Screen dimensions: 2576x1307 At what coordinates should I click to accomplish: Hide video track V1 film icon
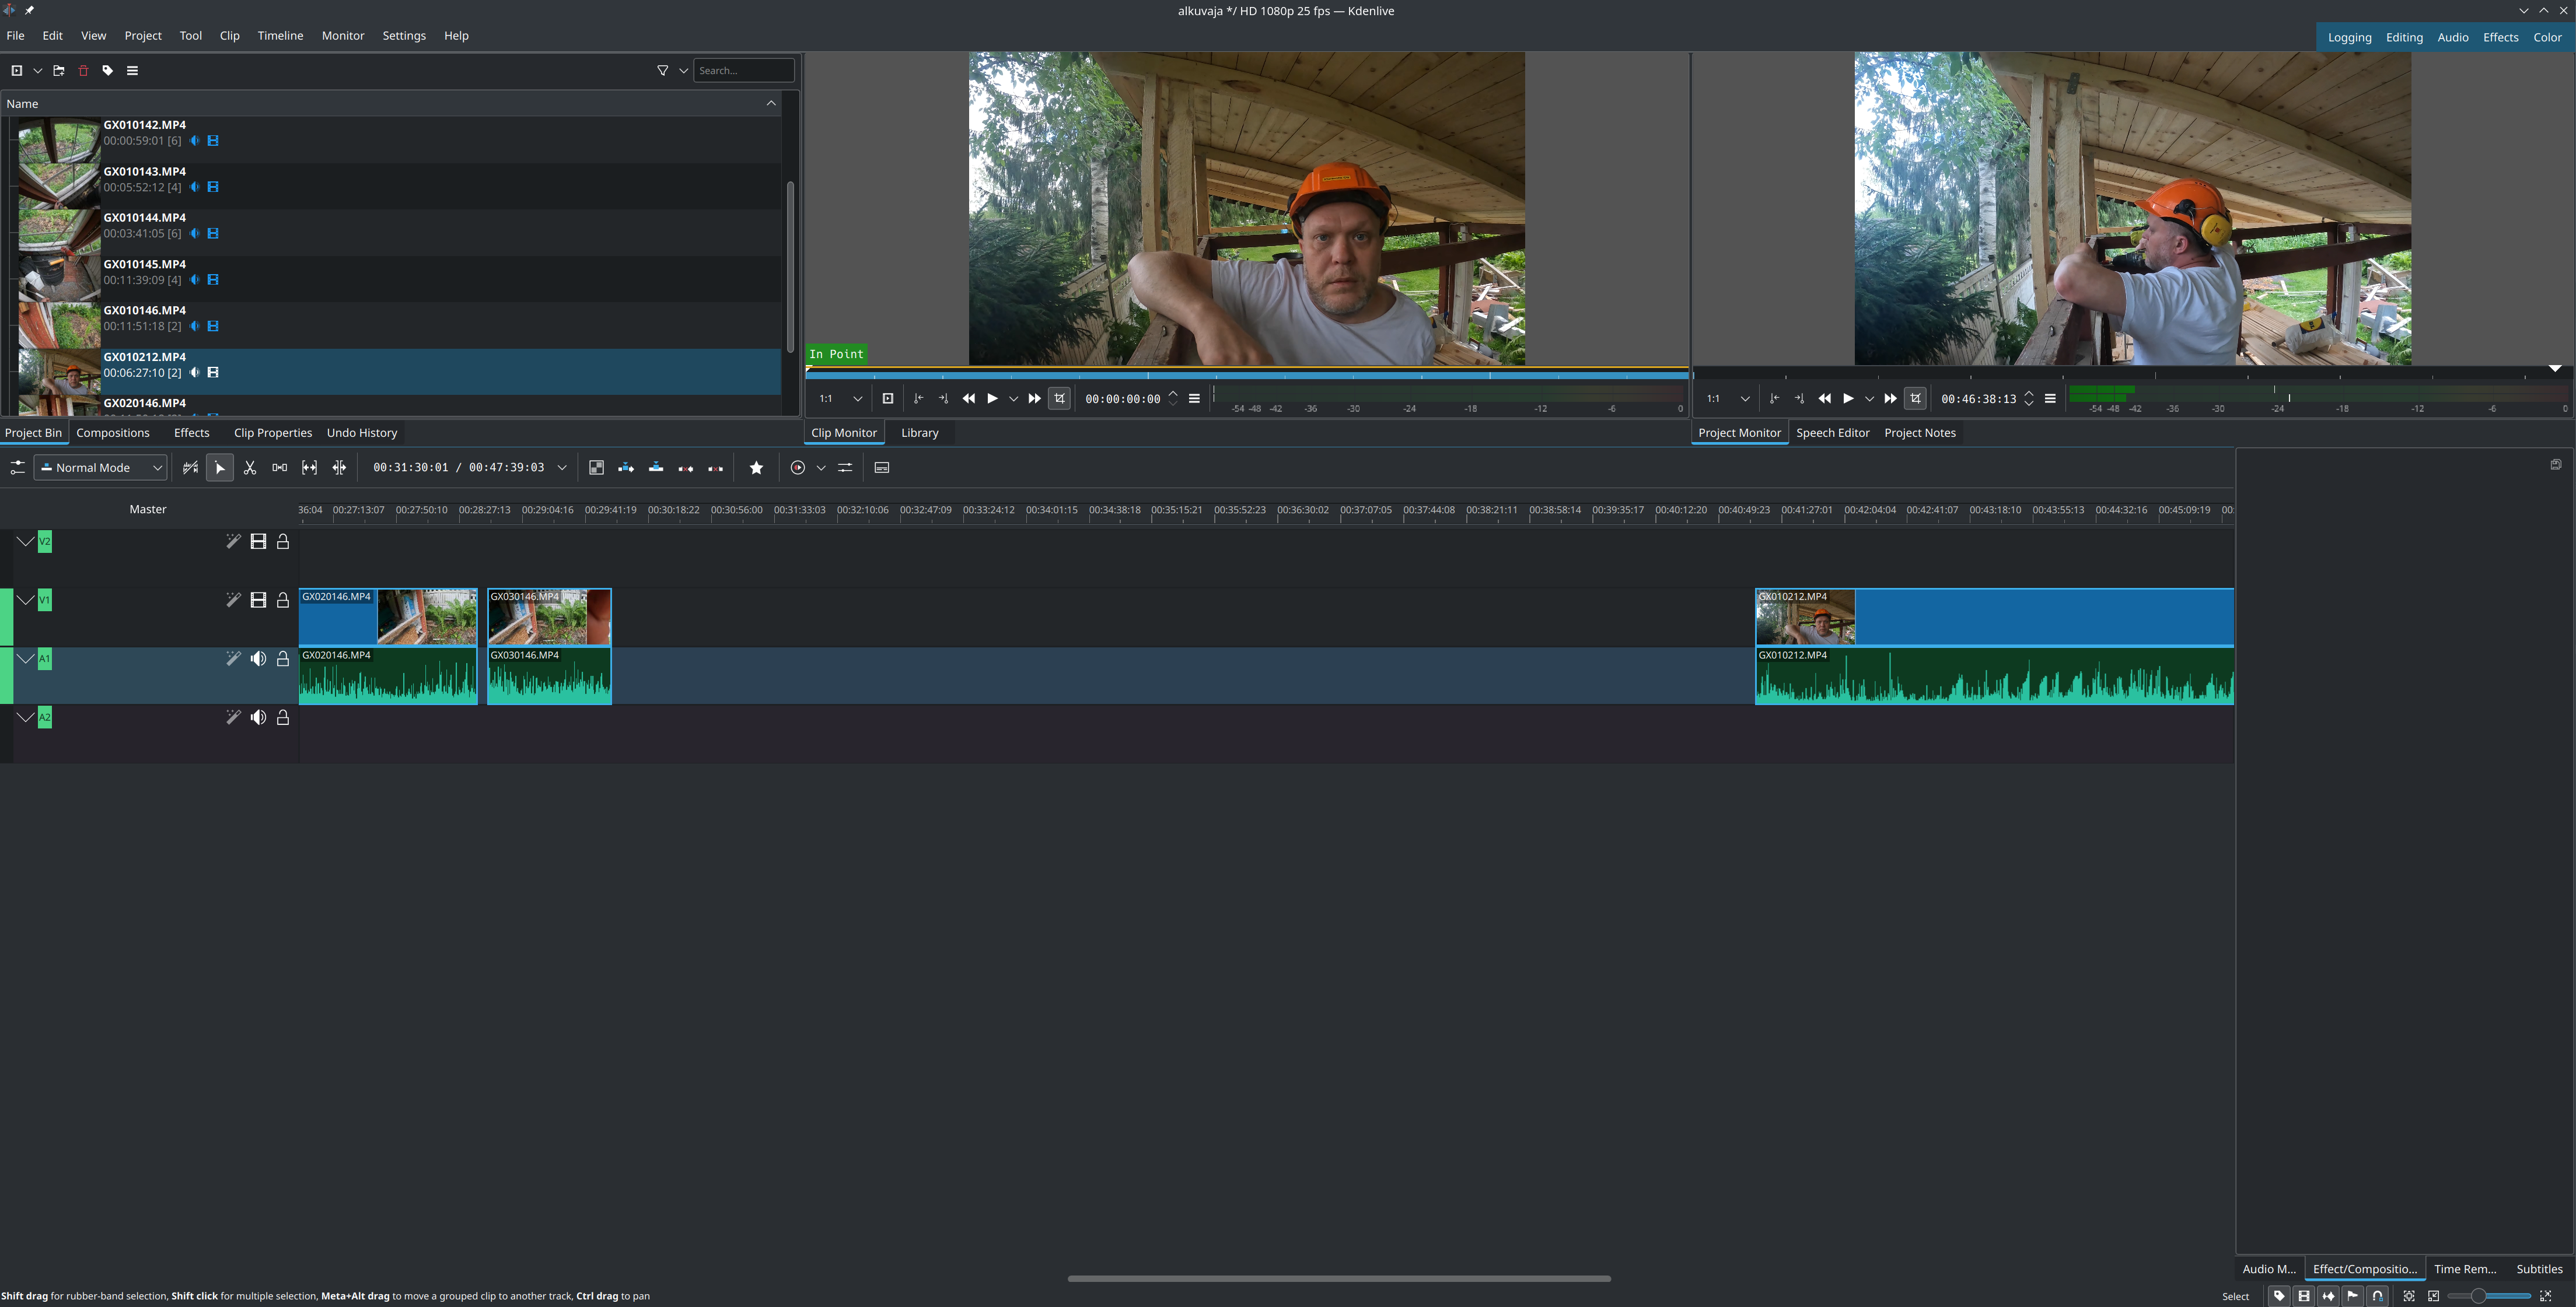(x=258, y=600)
